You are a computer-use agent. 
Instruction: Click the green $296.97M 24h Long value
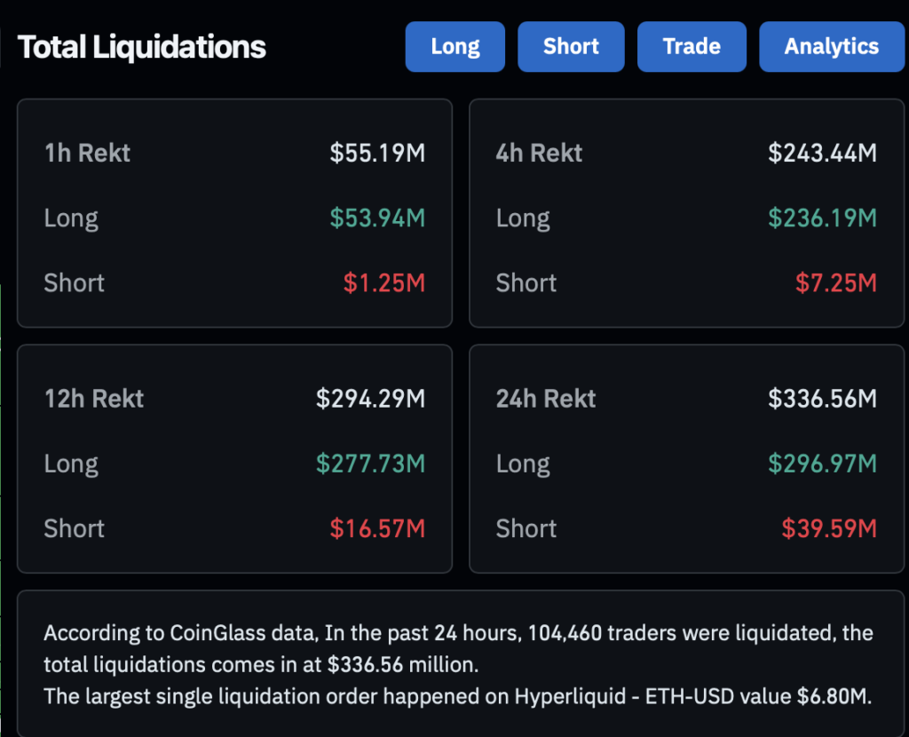pos(822,464)
